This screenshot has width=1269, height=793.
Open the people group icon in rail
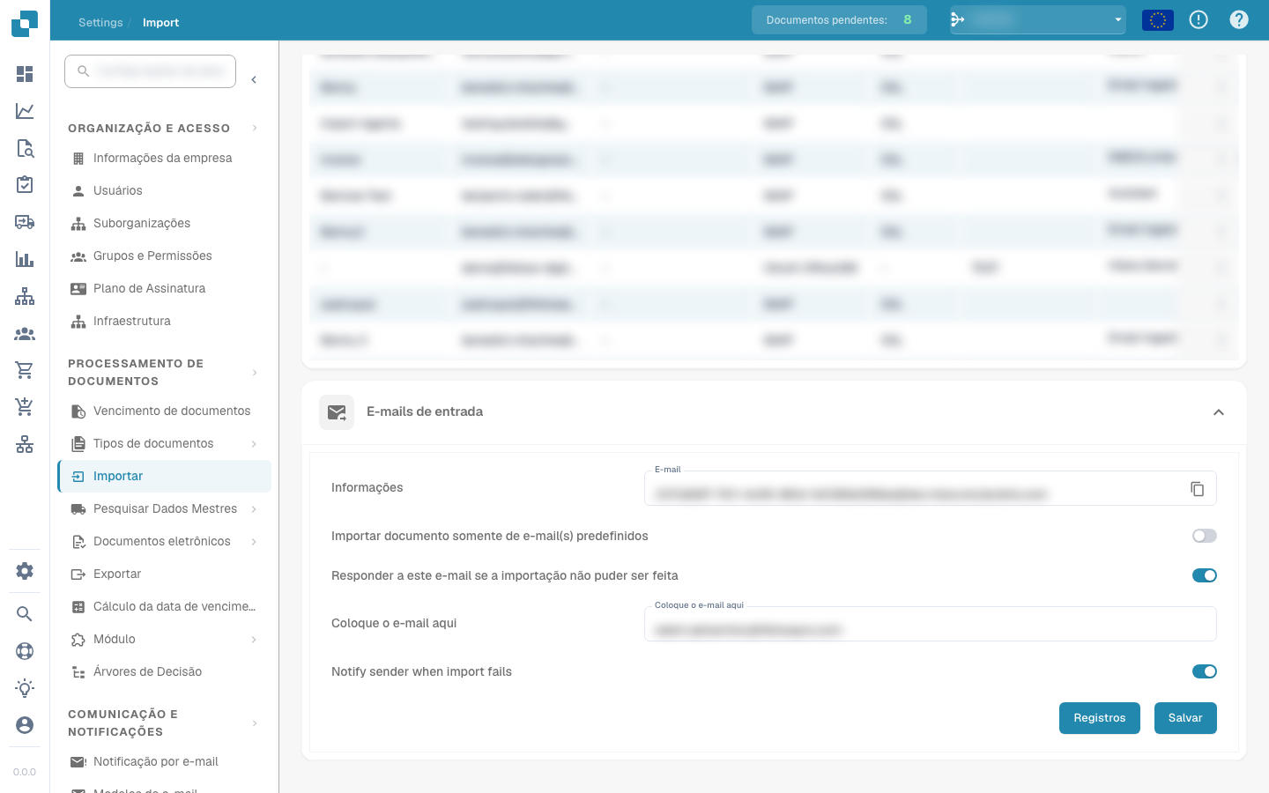tap(25, 334)
